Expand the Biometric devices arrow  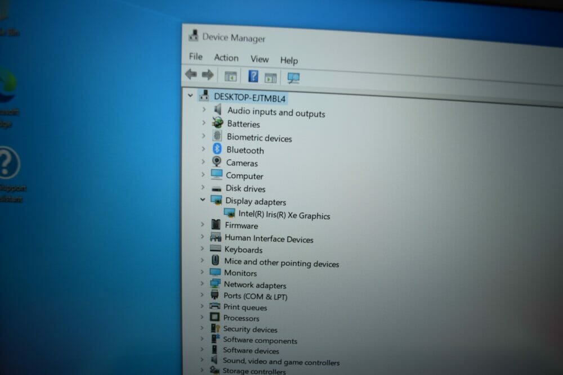pos(203,136)
